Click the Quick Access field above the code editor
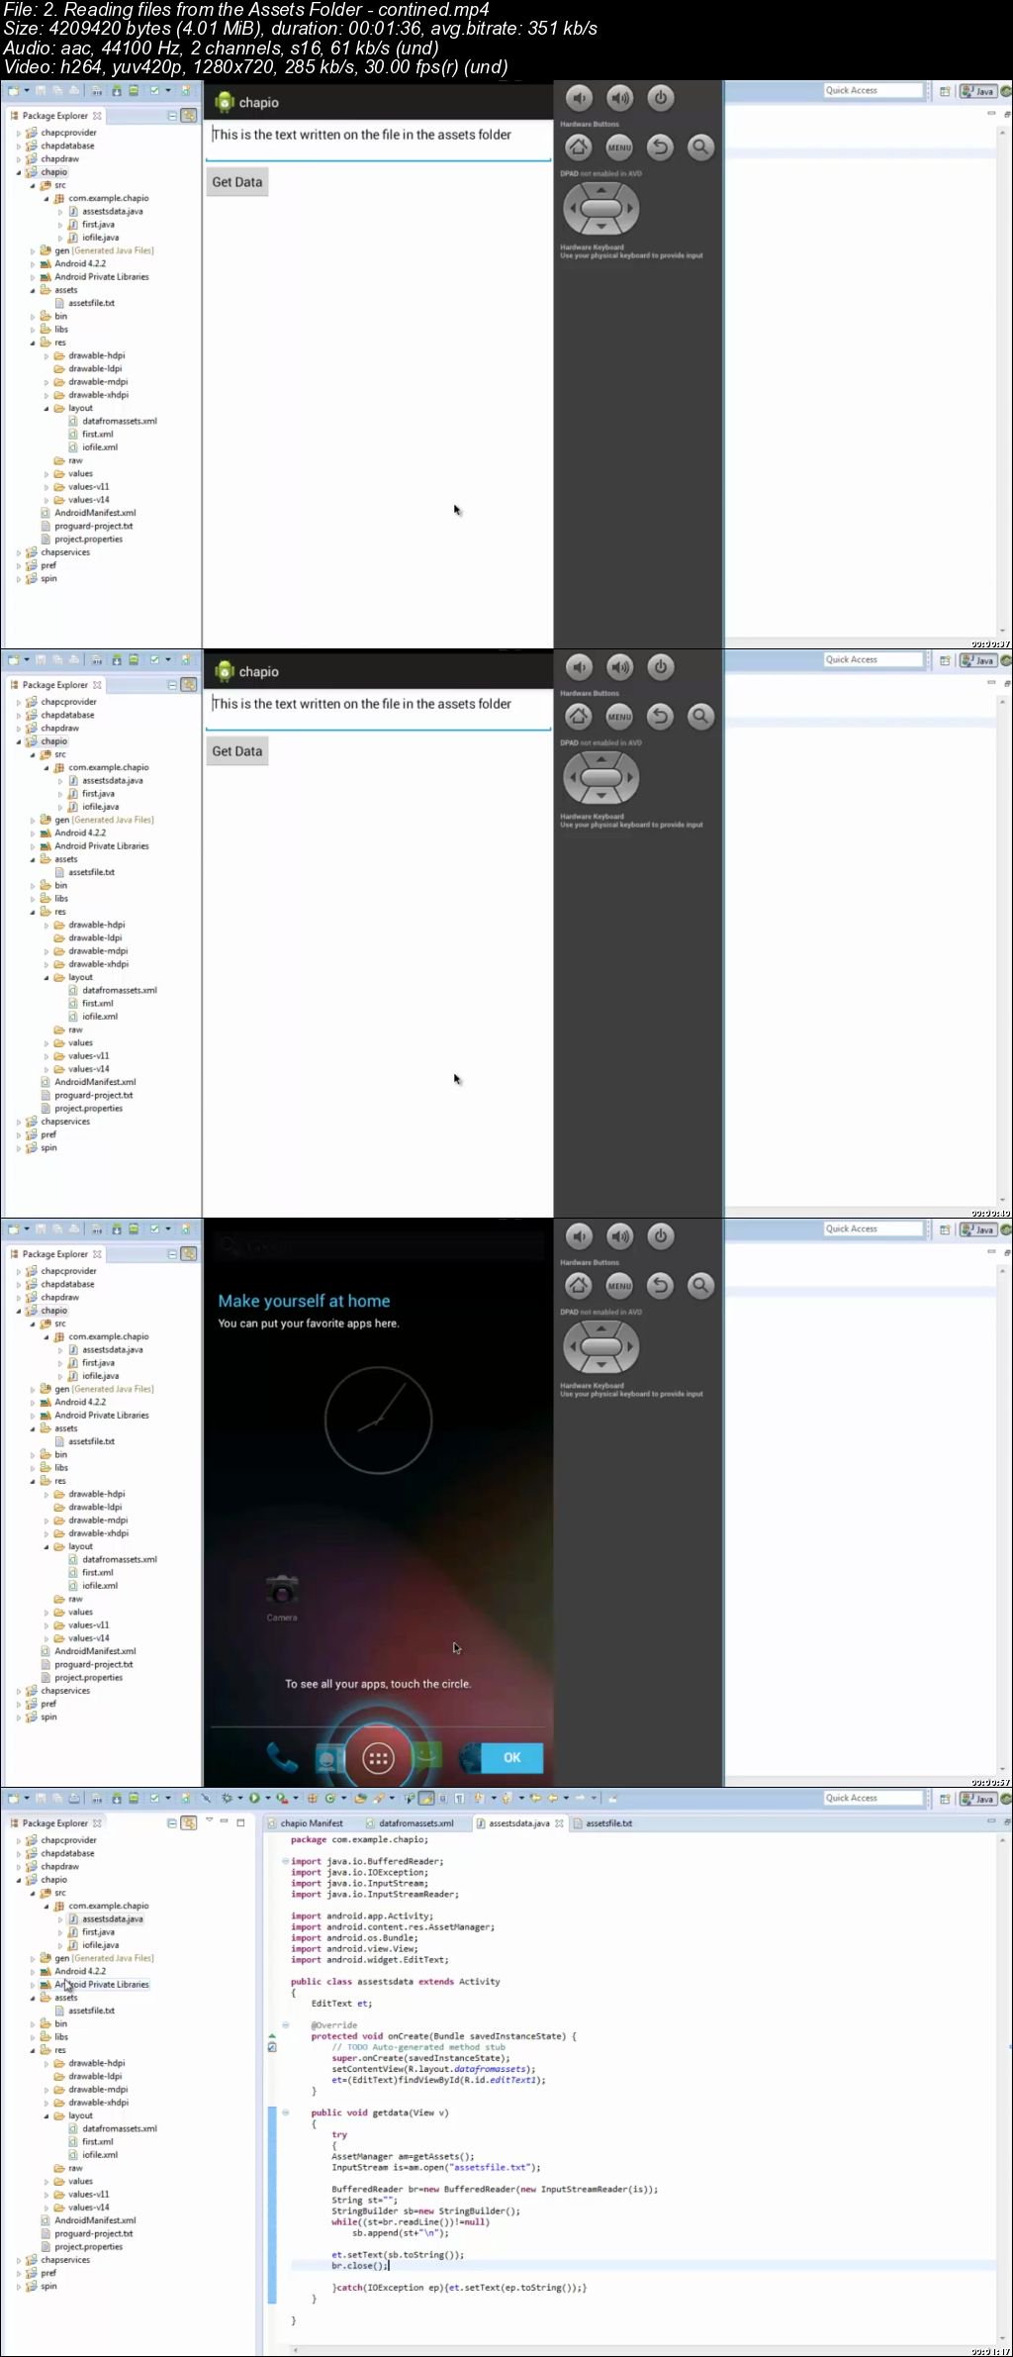1013x2357 pixels. [x=874, y=1798]
